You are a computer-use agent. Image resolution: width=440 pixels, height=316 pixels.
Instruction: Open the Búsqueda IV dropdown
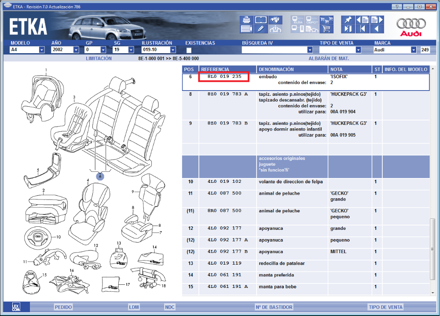[x=310, y=50]
